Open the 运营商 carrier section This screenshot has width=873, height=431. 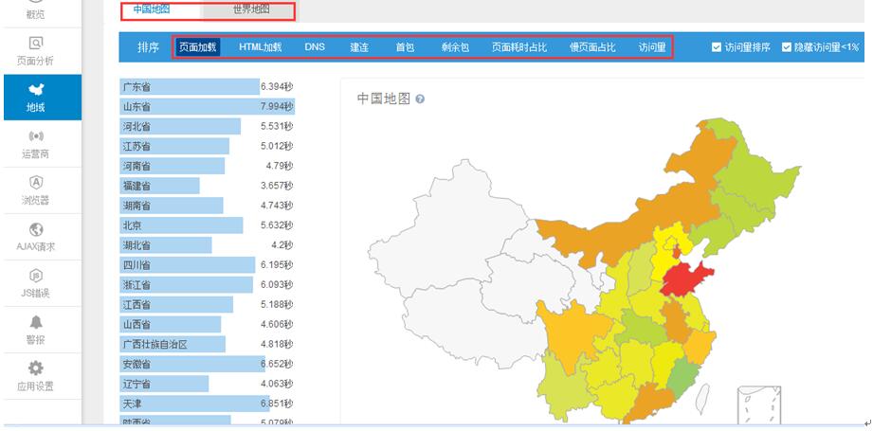pos(35,144)
